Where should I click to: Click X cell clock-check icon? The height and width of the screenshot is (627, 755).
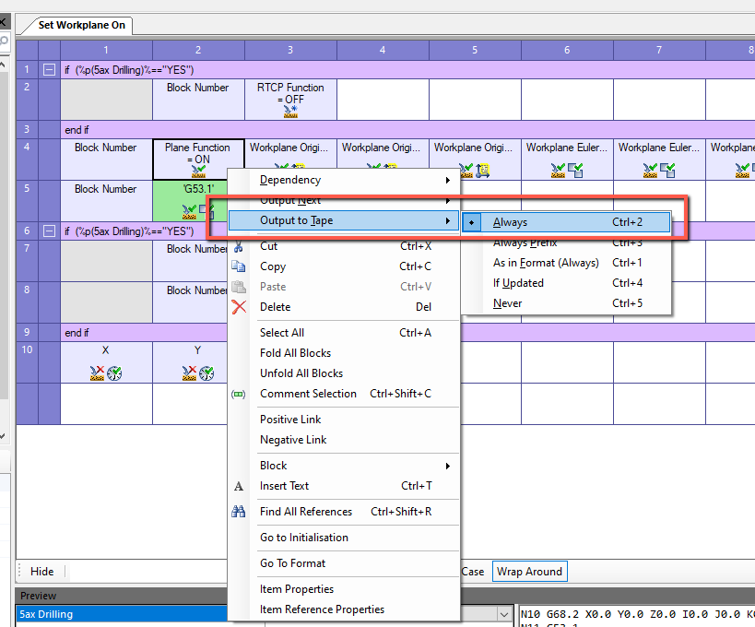(x=114, y=373)
